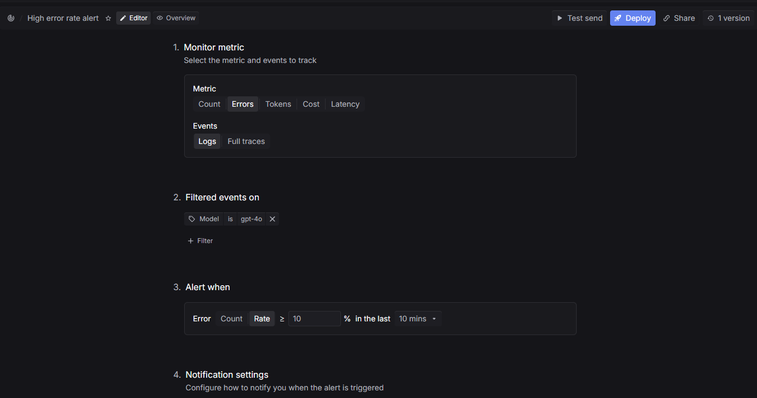This screenshot has width=757, height=398.
Task: Click the tag icon on Model filter
Action: click(x=192, y=219)
